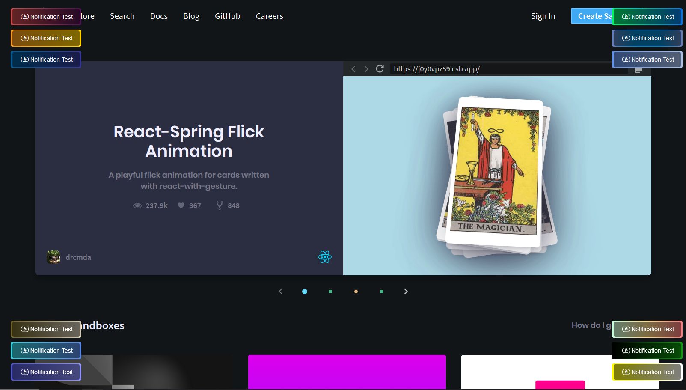Like the sandbox via the heart icon

coord(181,205)
